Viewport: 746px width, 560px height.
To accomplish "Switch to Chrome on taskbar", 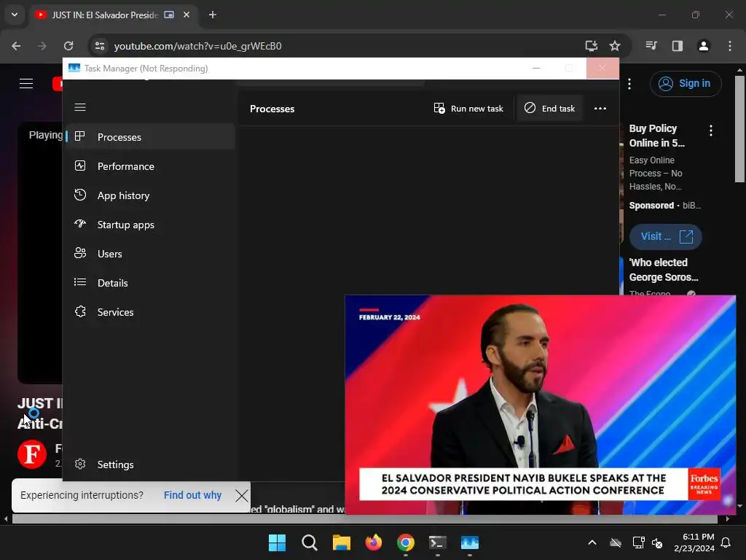I will click(405, 542).
